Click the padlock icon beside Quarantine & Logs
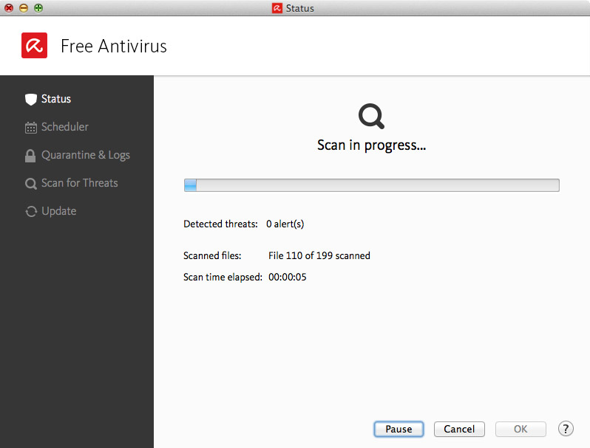Screen dimensions: 590x448 pos(30,156)
